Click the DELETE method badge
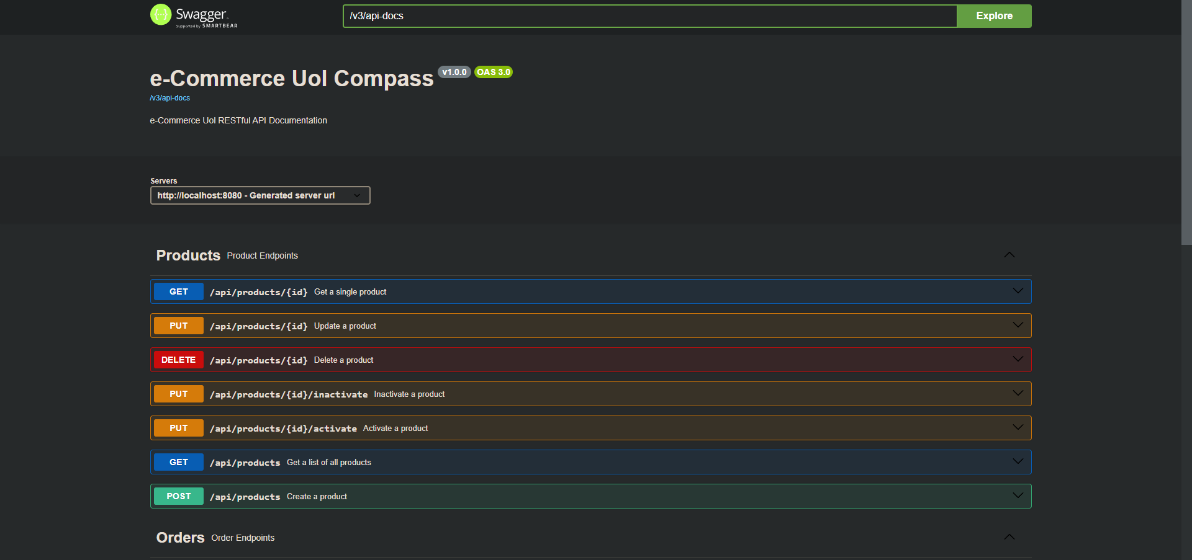Image resolution: width=1192 pixels, height=560 pixels. coord(178,360)
